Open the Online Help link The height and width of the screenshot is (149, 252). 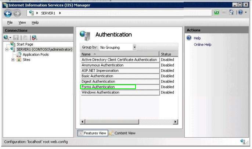coord(202,45)
